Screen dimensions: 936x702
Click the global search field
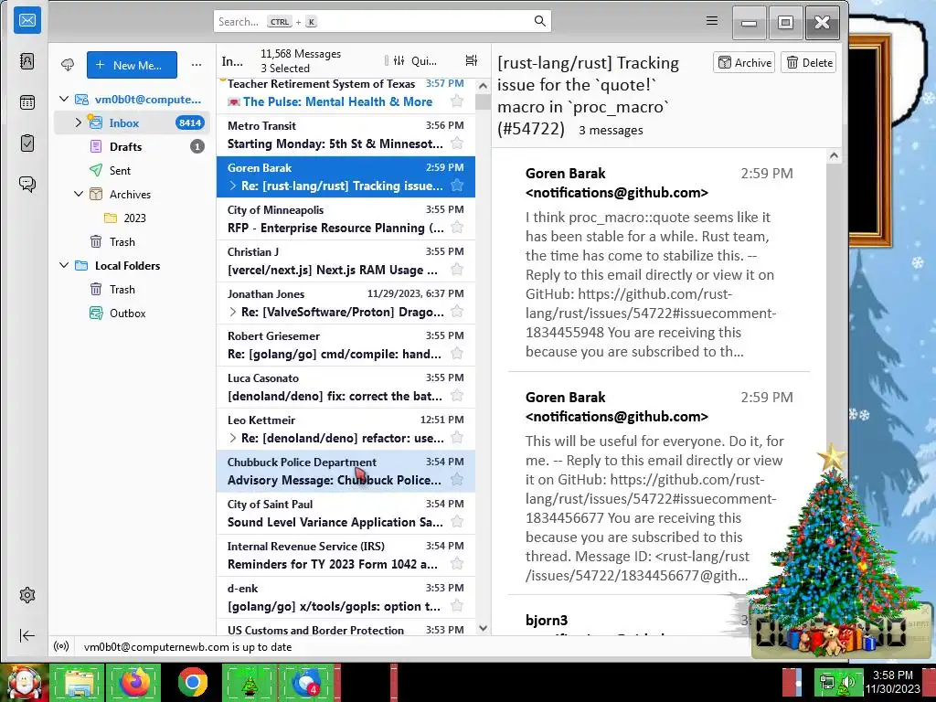(x=382, y=22)
